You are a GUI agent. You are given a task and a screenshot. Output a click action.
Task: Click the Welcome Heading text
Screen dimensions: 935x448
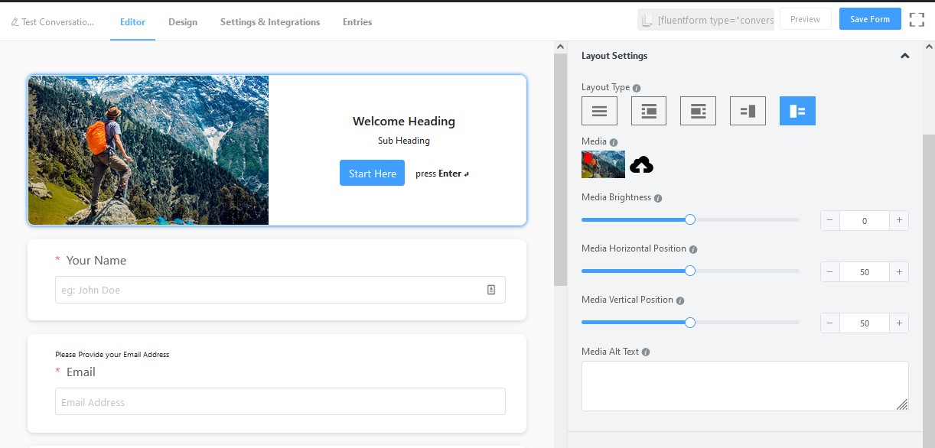coord(404,121)
